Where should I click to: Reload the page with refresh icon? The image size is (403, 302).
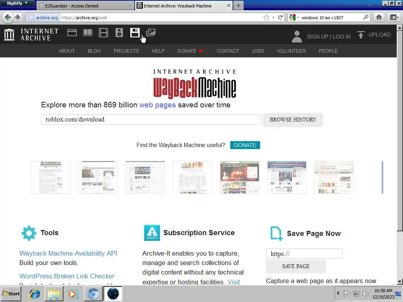(x=280, y=17)
